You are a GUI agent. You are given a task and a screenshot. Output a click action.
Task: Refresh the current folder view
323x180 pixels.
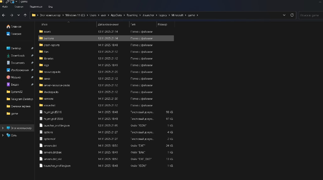pyautogui.click(x=292, y=15)
